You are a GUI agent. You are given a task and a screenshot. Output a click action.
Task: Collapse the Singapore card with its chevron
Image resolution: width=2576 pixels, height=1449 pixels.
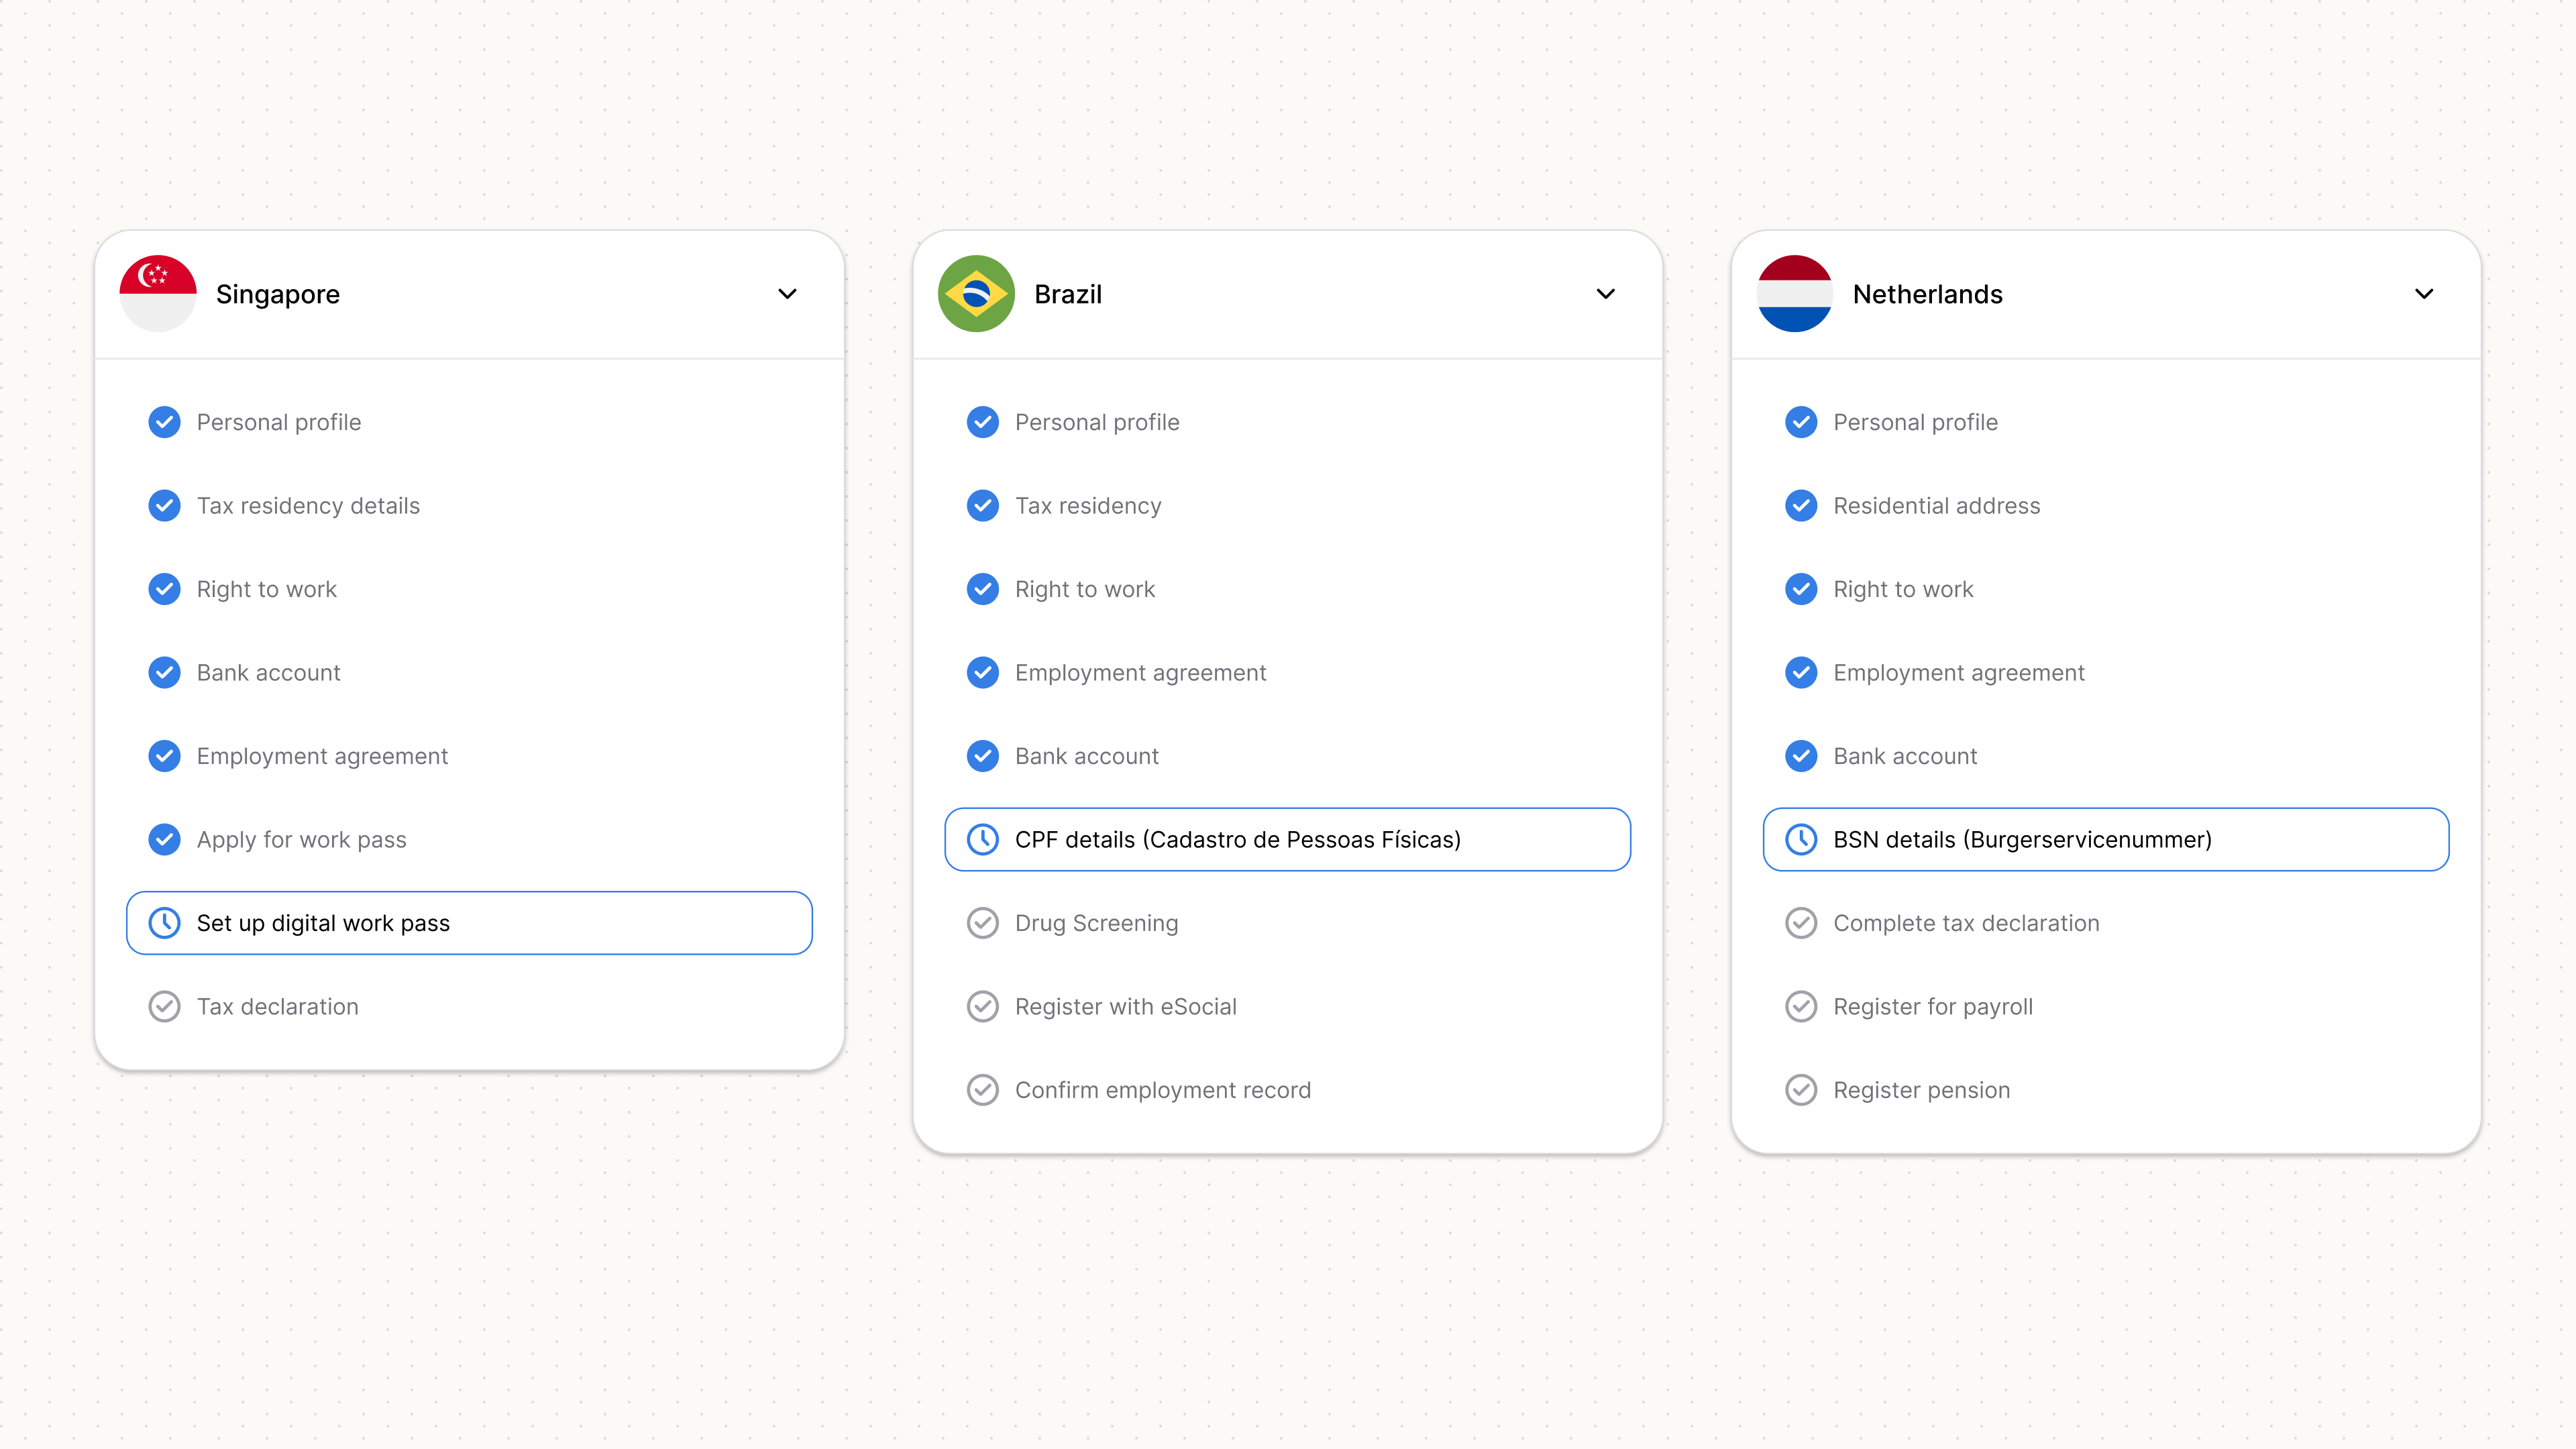click(x=788, y=294)
